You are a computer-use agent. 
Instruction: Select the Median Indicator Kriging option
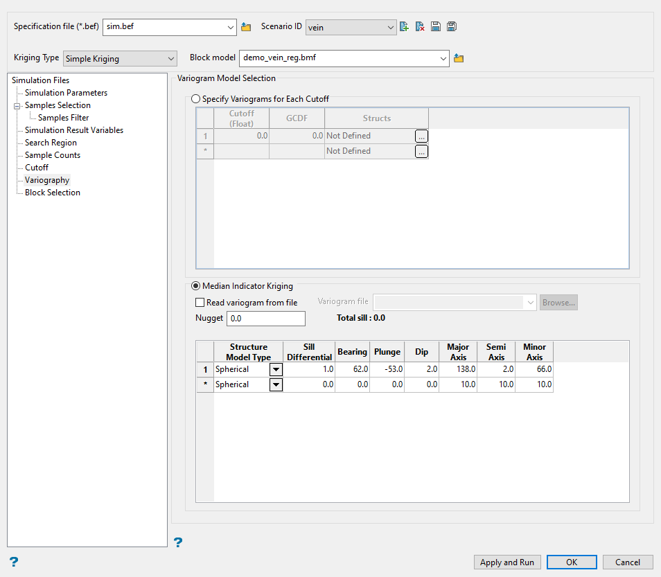point(196,286)
